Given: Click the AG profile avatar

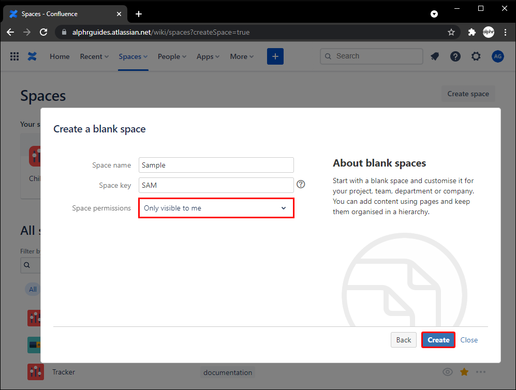Looking at the screenshot, I should (x=497, y=56).
